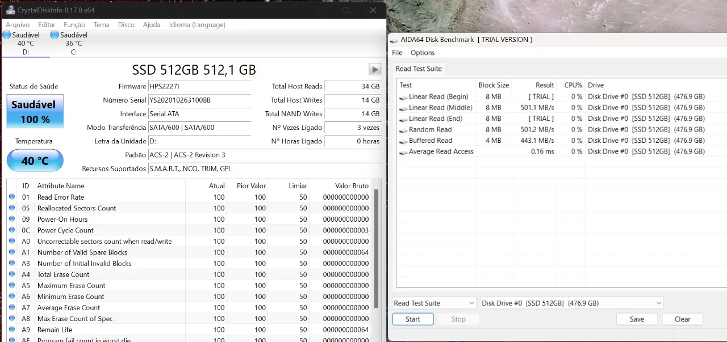Select the Number of Initial Invalid Blocks row
The width and height of the screenshot is (727, 342).
click(190, 264)
